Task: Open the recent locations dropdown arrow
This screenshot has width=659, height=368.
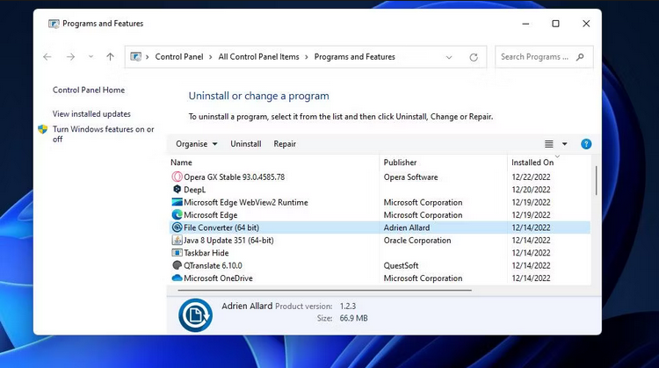Action: point(91,57)
